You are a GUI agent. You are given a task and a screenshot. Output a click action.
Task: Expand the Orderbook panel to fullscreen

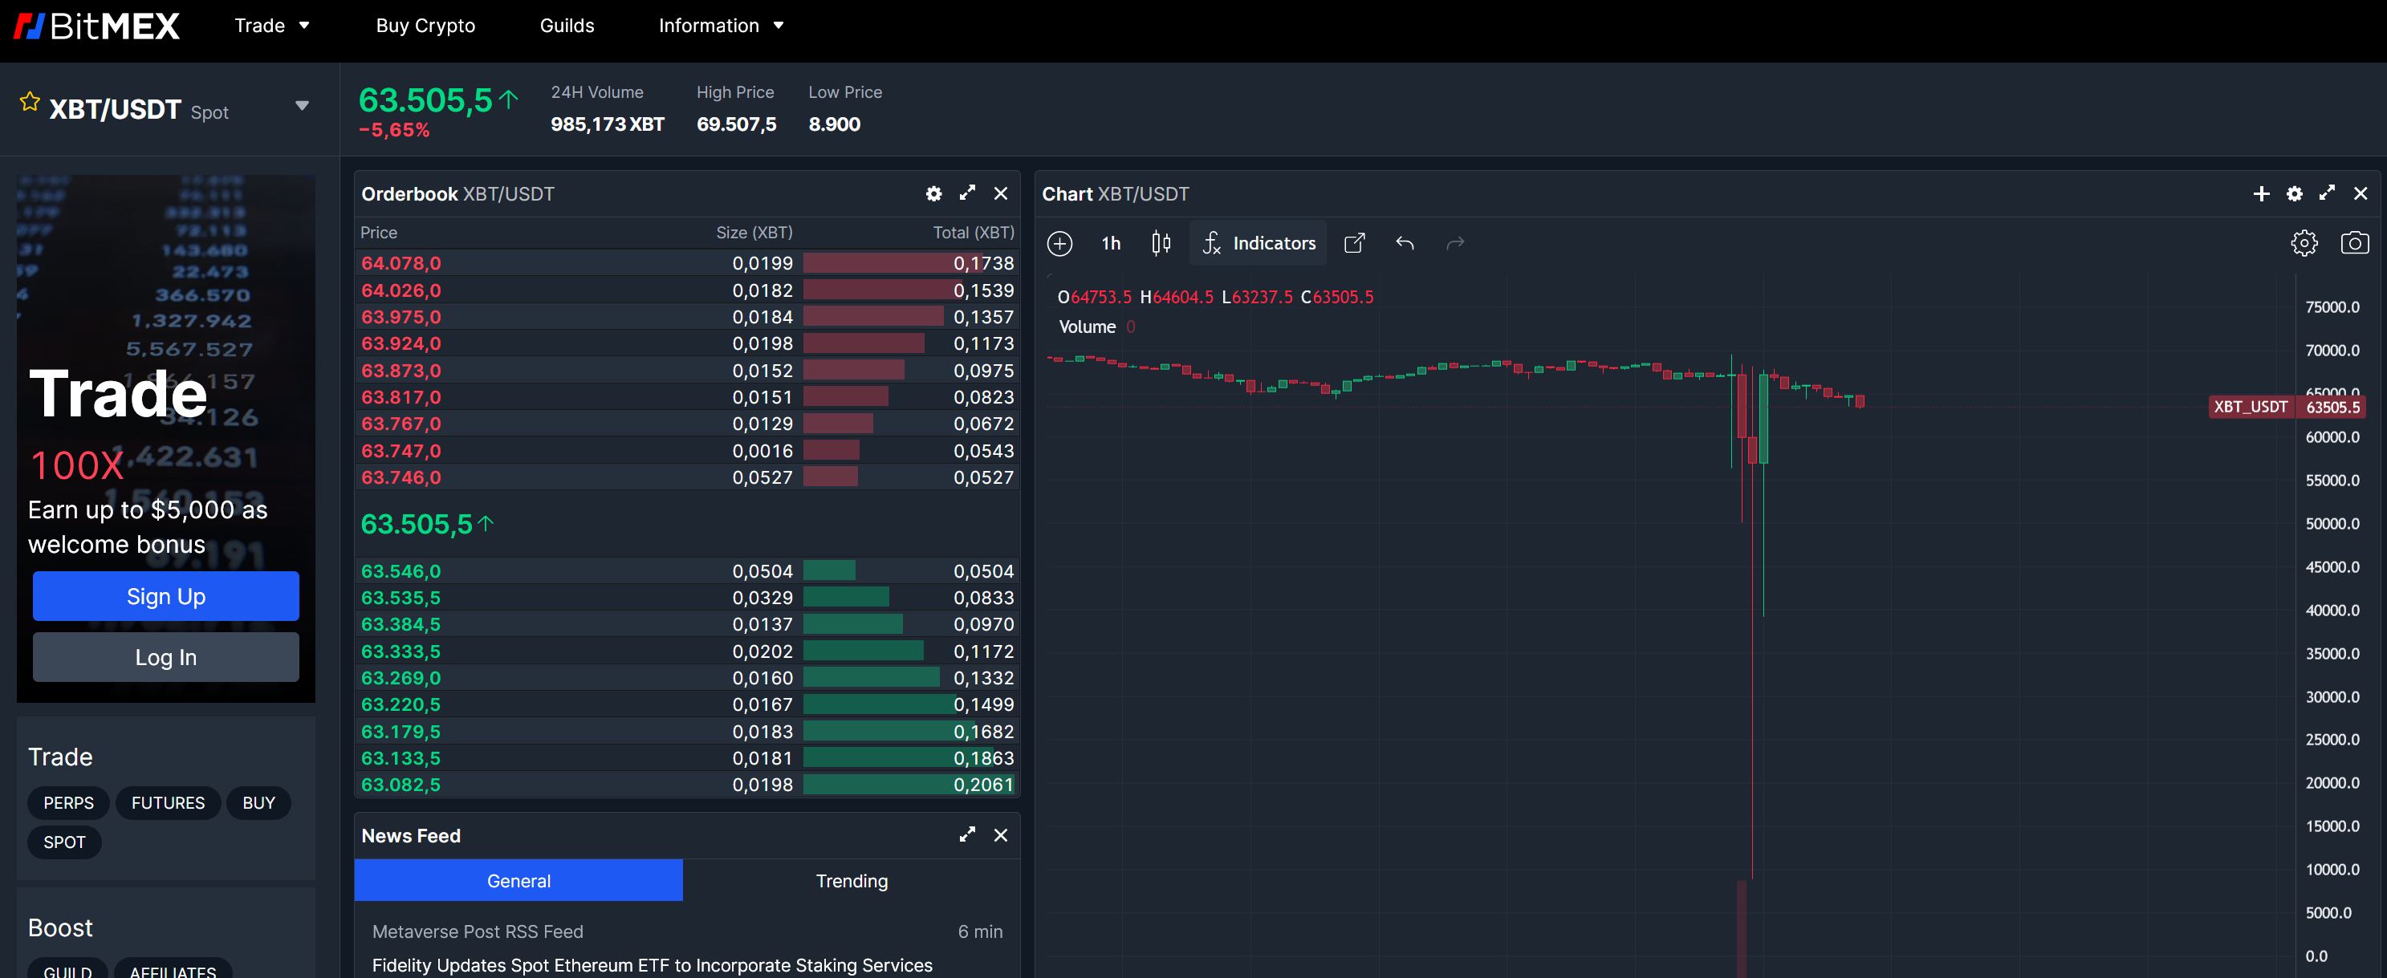967,193
